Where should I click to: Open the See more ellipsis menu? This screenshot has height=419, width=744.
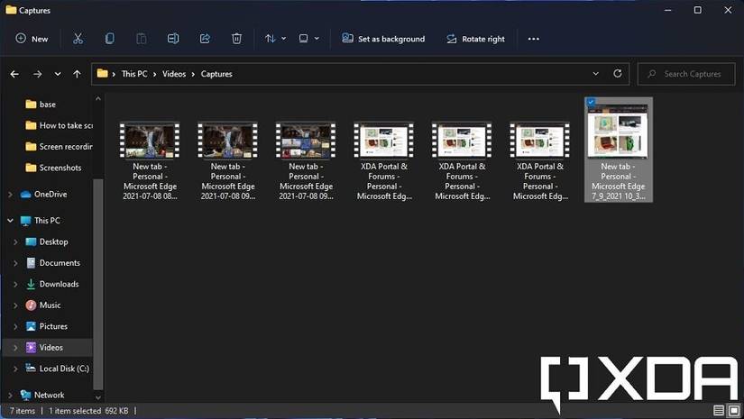(x=533, y=39)
